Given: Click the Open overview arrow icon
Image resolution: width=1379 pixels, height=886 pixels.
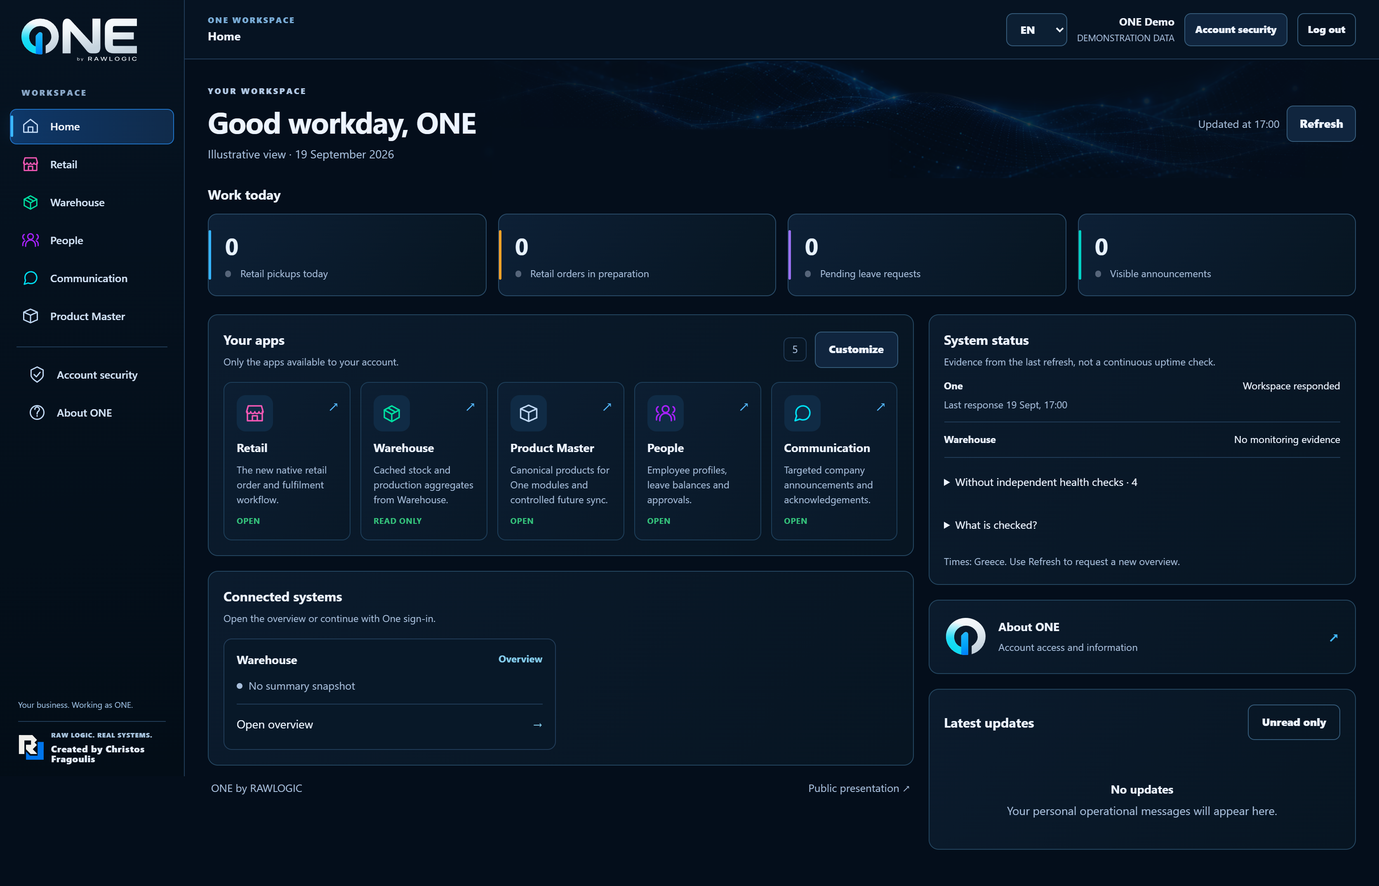Looking at the screenshot, I should coord(537,725).
